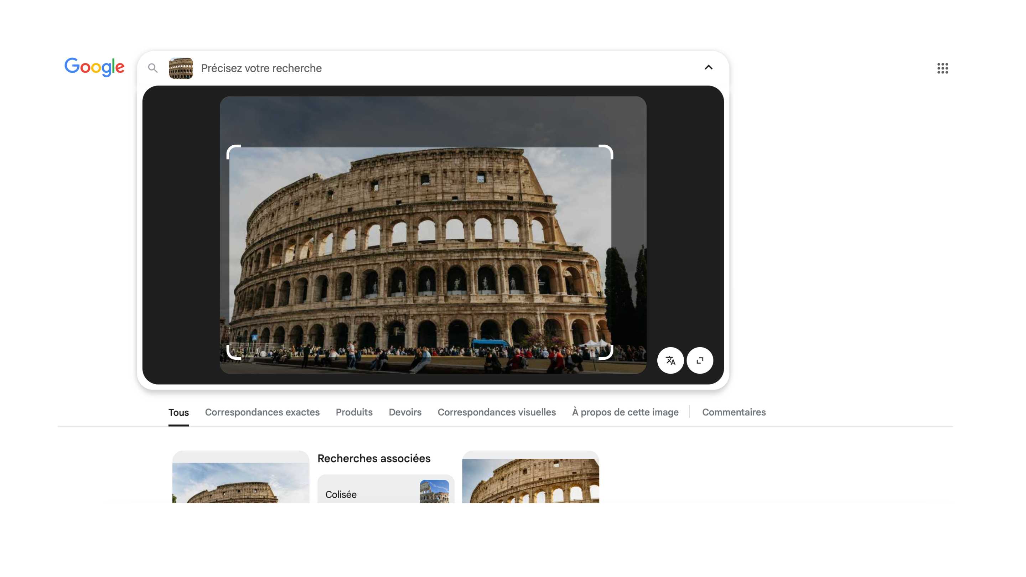Open the Google apps grid
The height and width of the screenshot is (577, 1026).
[x=942, y=68]
